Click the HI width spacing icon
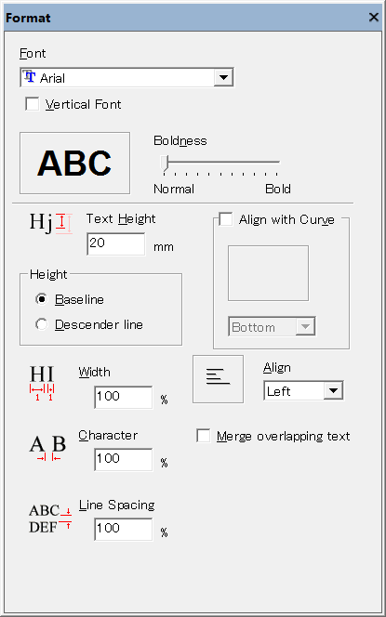The image size is (386, 617). coord(42,383)
